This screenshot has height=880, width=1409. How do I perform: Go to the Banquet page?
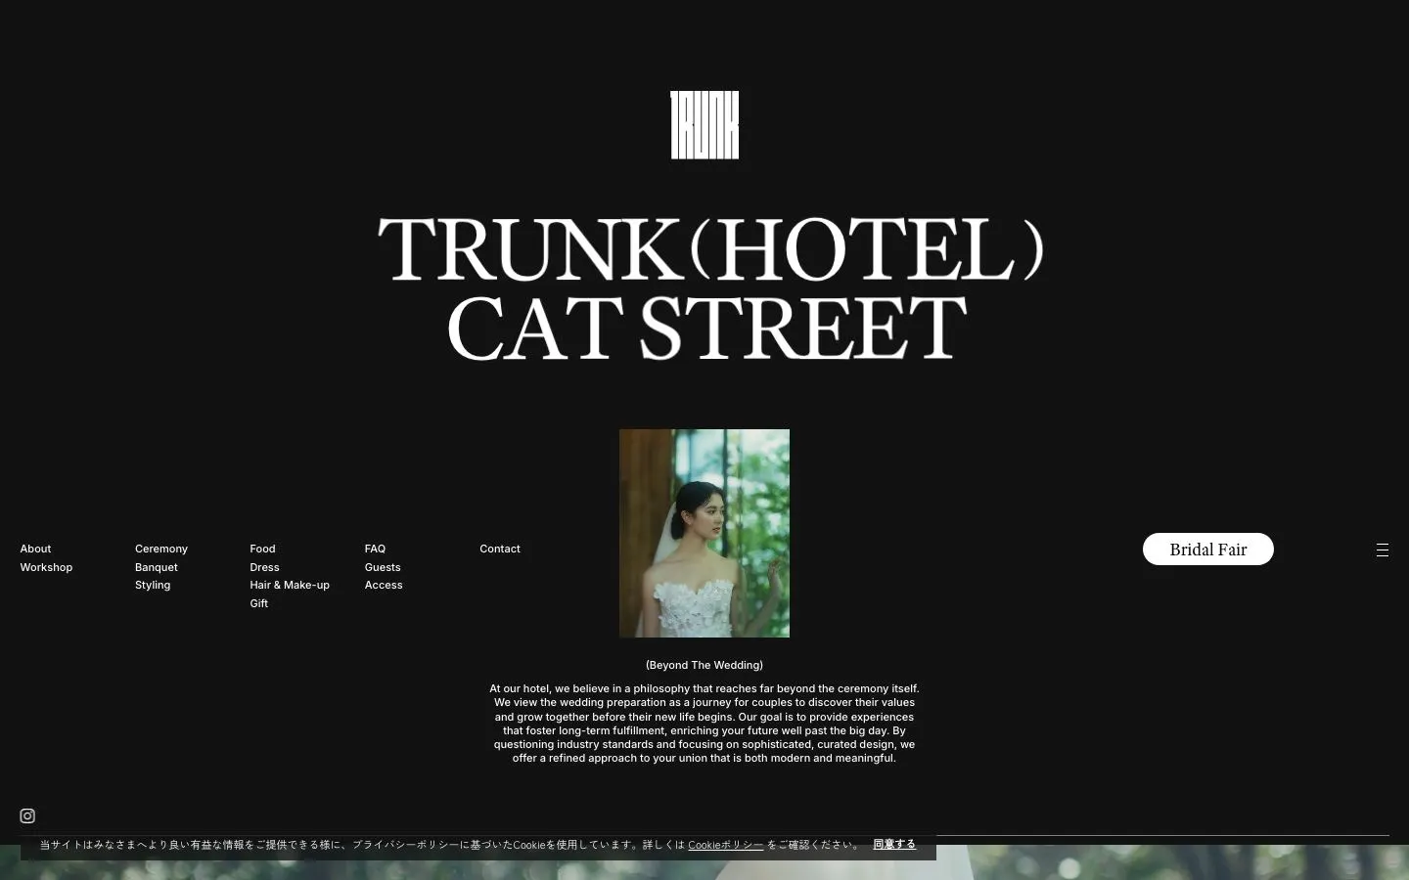[x=157, y=567]
